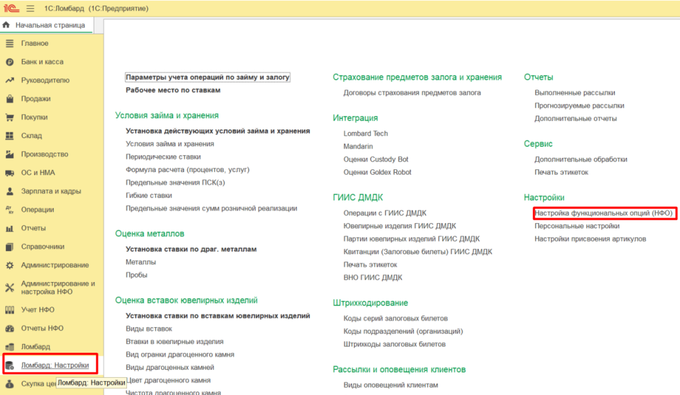This screenshot has width=680, height=395.
Task: Click the 1C logo icon in title bar
Action: 11,9
